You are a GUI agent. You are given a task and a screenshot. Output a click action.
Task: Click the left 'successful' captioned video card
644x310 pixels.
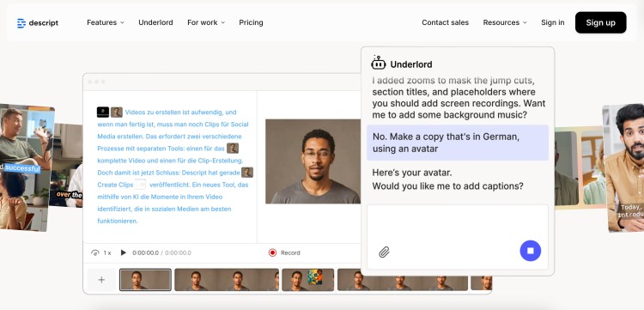click(25, 167)
